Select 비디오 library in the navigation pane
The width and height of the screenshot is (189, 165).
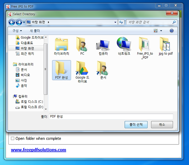pos(23,75)
